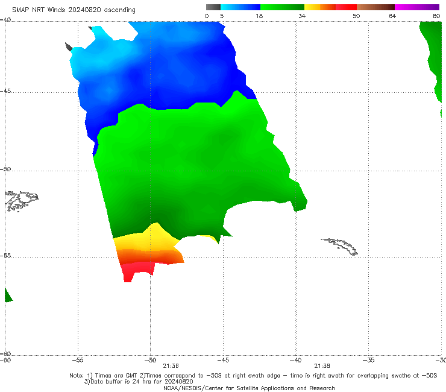Click the green 18-34 segment of the color bar
Image resolution: width=446 pixels, height=392 pixels.
282,7
